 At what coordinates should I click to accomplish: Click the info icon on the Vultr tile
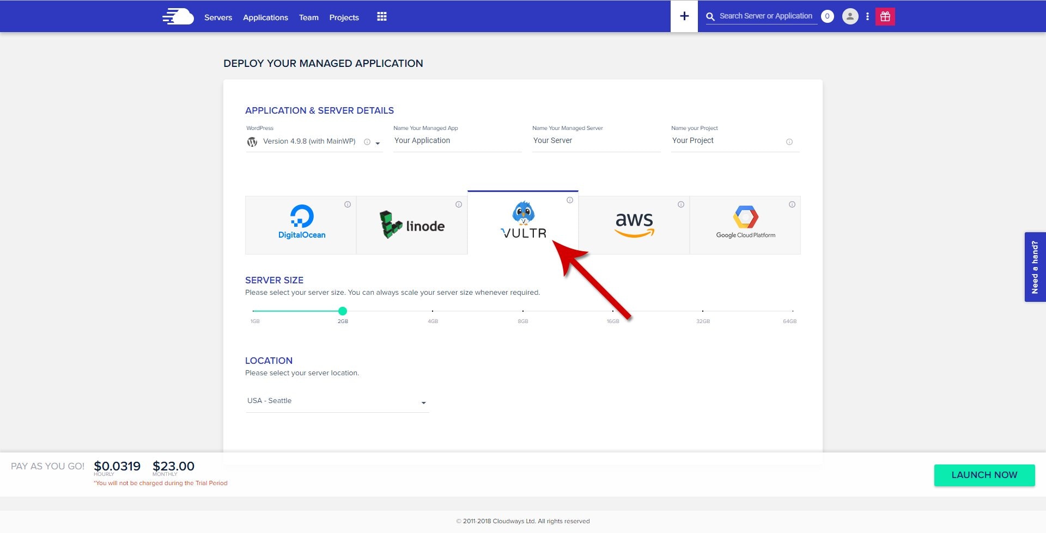click(570, 200)
